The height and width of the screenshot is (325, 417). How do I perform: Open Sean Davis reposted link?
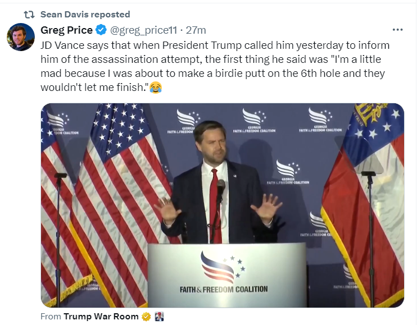pyautogui.click(x=85, y=15)
